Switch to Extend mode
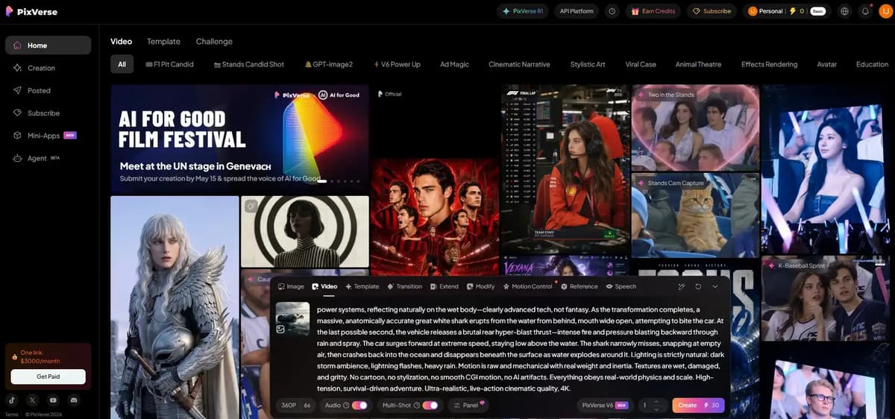The height and width of the screenshot is (419, 895). pyautogui.click(x=445, y=286)
